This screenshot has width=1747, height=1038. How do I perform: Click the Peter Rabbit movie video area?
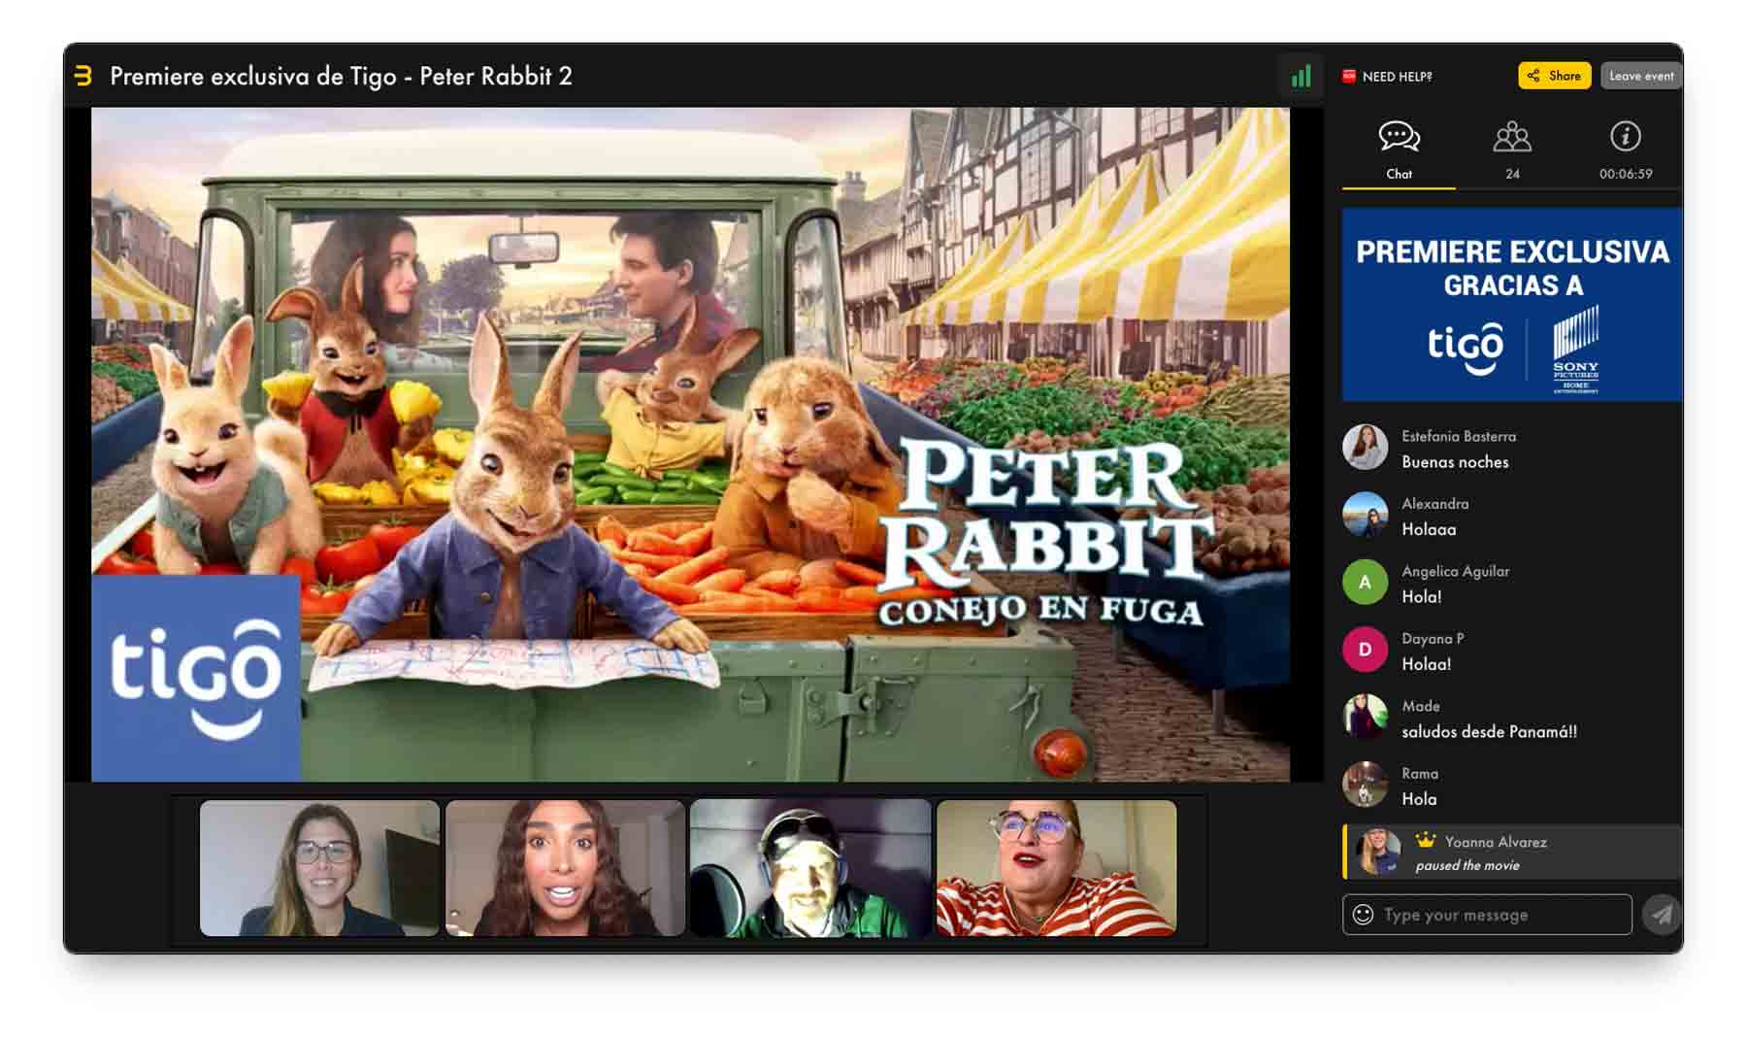point(690,444)
